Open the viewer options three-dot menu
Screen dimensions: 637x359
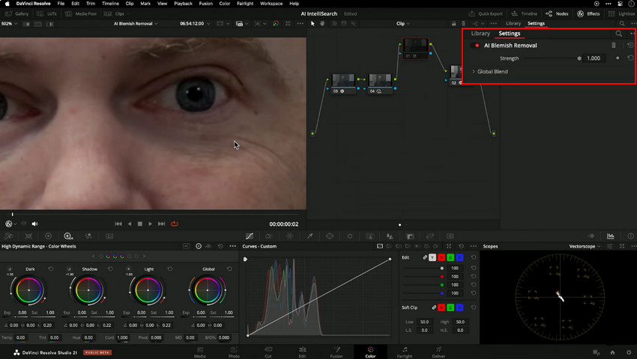coord(301,23)
